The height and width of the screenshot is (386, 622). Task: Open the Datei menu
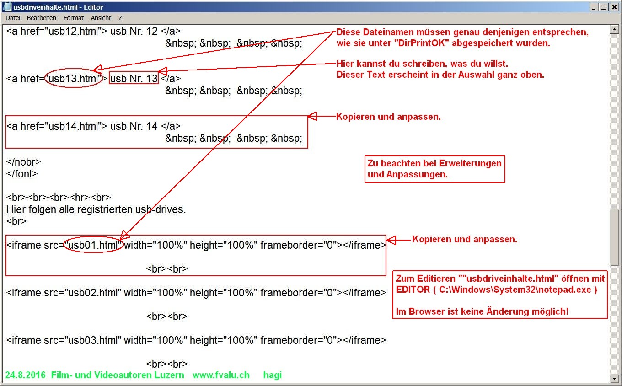(x=13, y=18)
